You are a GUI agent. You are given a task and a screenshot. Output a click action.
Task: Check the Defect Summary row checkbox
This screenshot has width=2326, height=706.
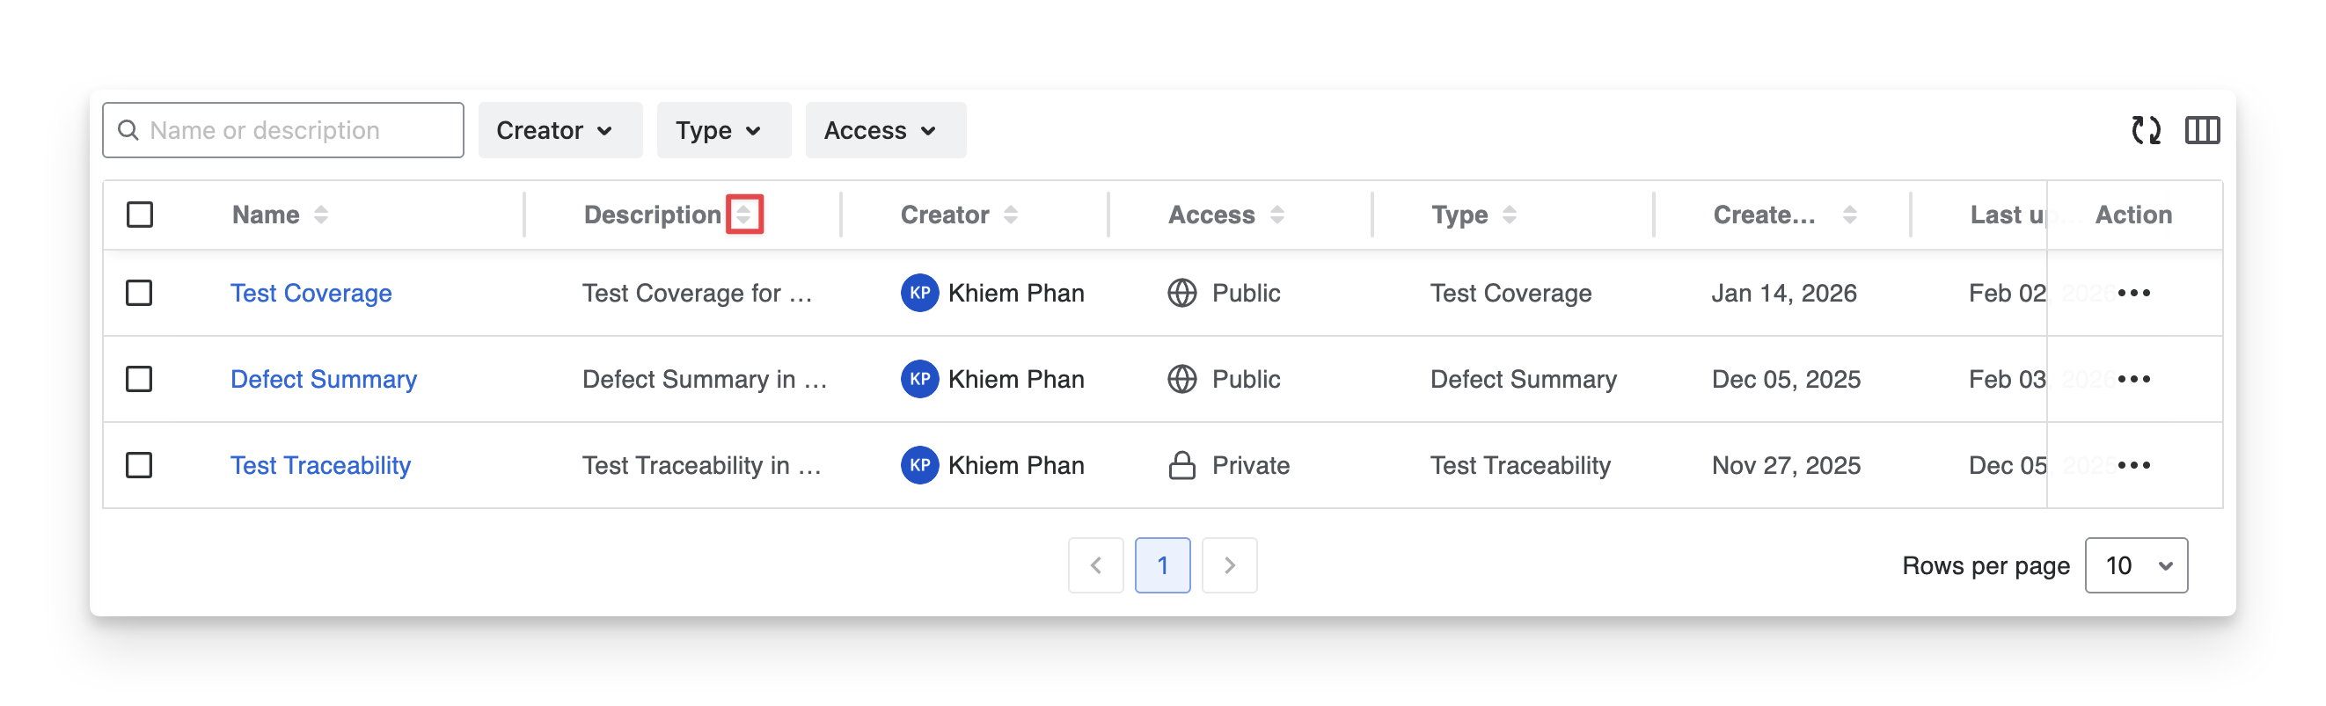139,379
